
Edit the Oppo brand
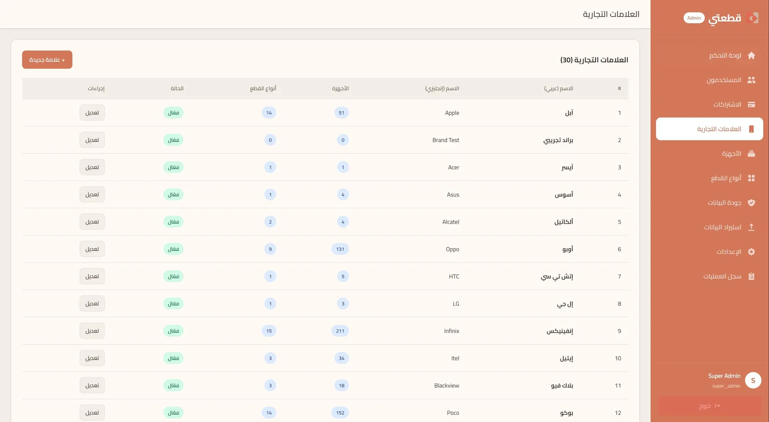click(x=92, y=249)
